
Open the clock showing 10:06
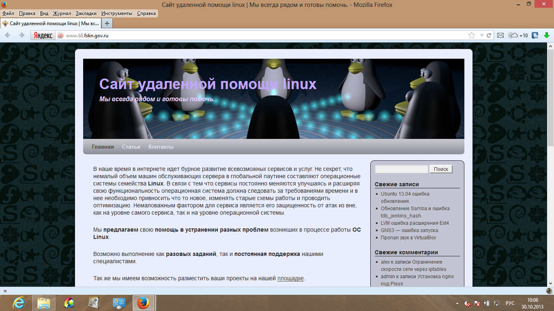(532, 303)
